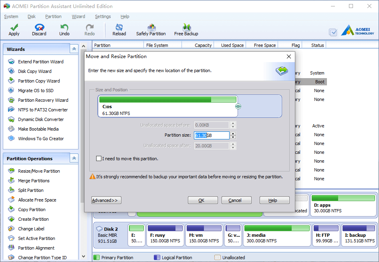Viewport: 379px width, 262px height.
Task: Expand the Advanced>> options in the dialog
Action: point(106,200)
